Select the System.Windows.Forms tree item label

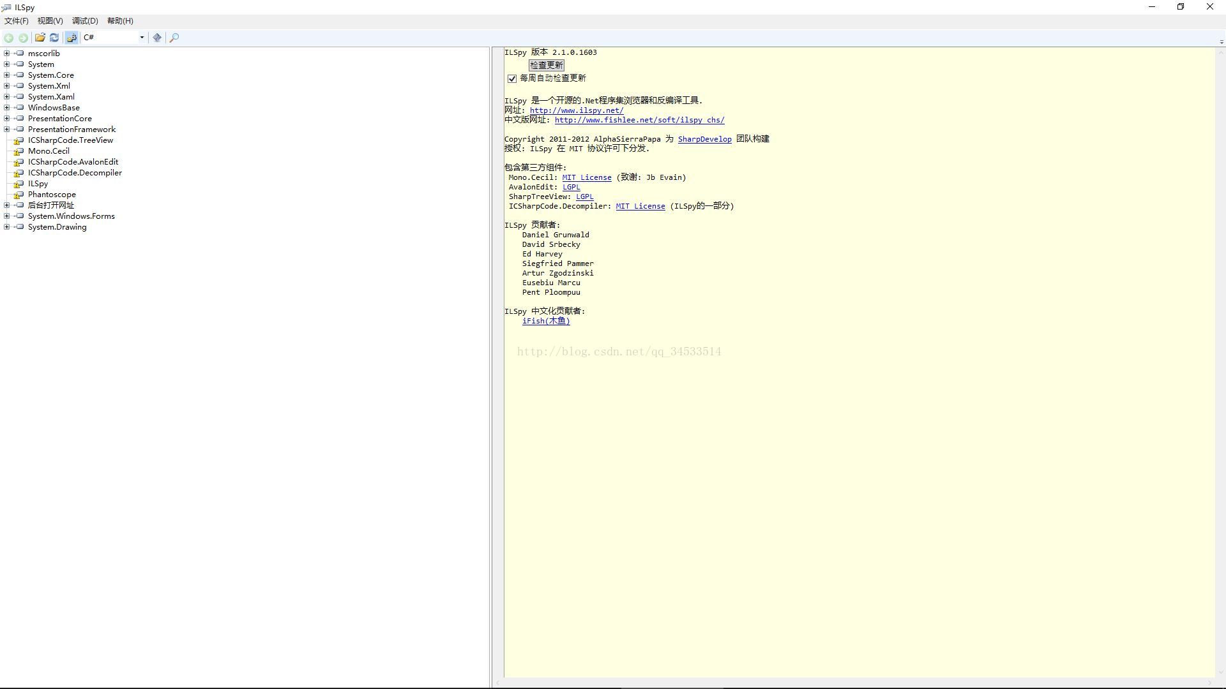(72, 216)
